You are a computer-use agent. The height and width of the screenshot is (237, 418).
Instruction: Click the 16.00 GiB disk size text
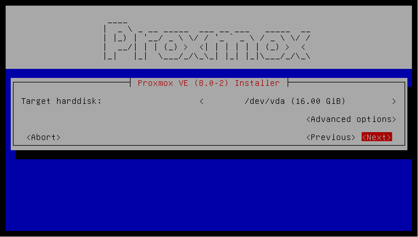pyautogui.click(x=318, y=101)
